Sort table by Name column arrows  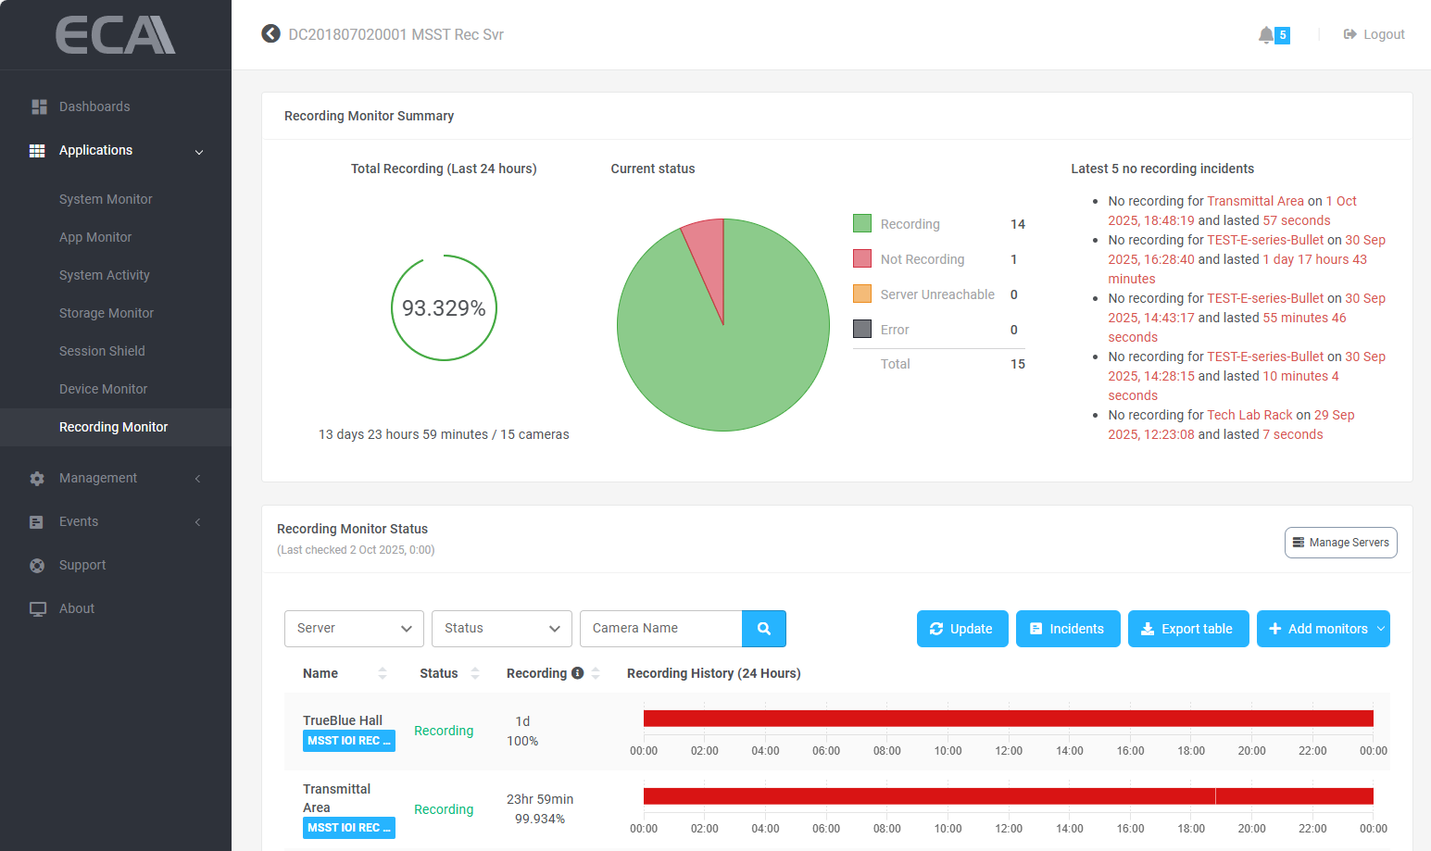pyautogui.click(x=383, y=673)
